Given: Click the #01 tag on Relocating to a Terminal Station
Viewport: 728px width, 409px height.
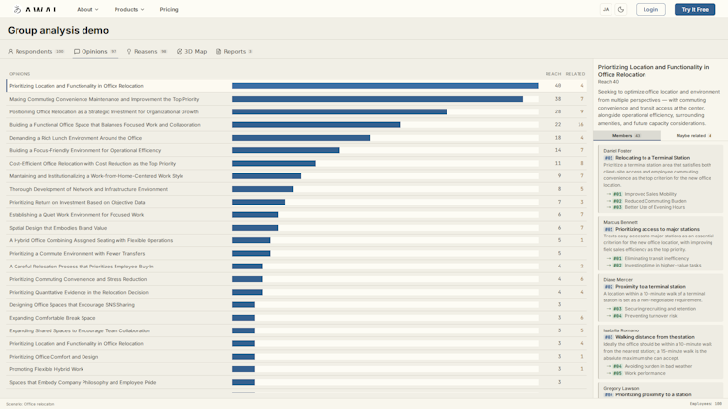Looking at the screenshot, I should 609,158.
